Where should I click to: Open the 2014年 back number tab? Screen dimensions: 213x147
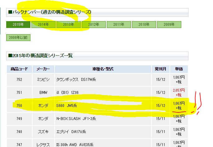point(43,25)
